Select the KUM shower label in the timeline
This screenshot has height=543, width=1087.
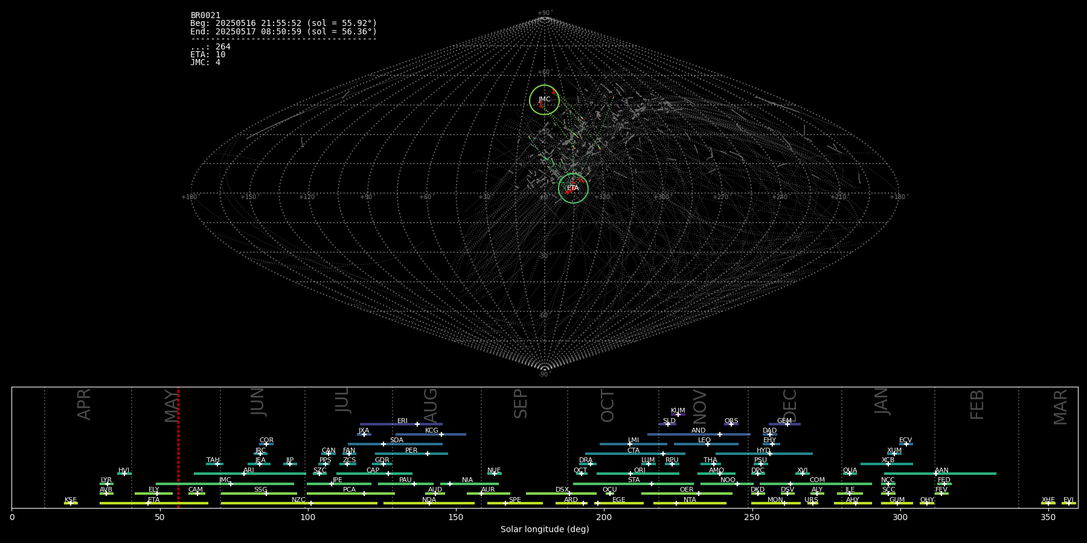(x=678, y=411)
